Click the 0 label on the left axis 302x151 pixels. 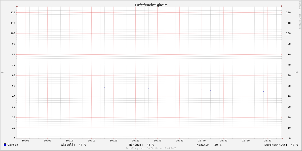tap(14, 138)
